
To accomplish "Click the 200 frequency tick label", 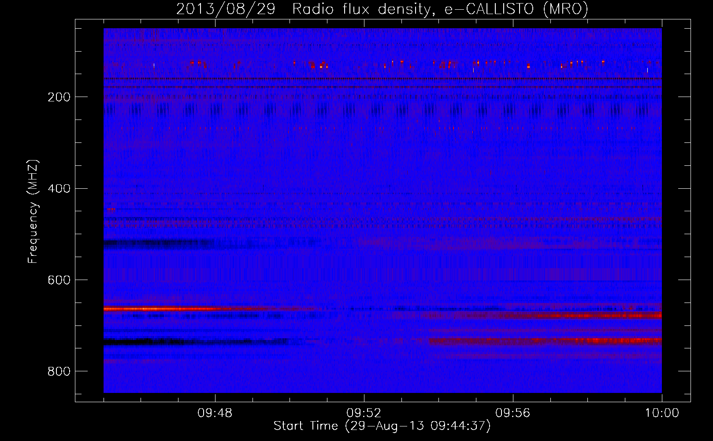I will [x=59, y=97].
